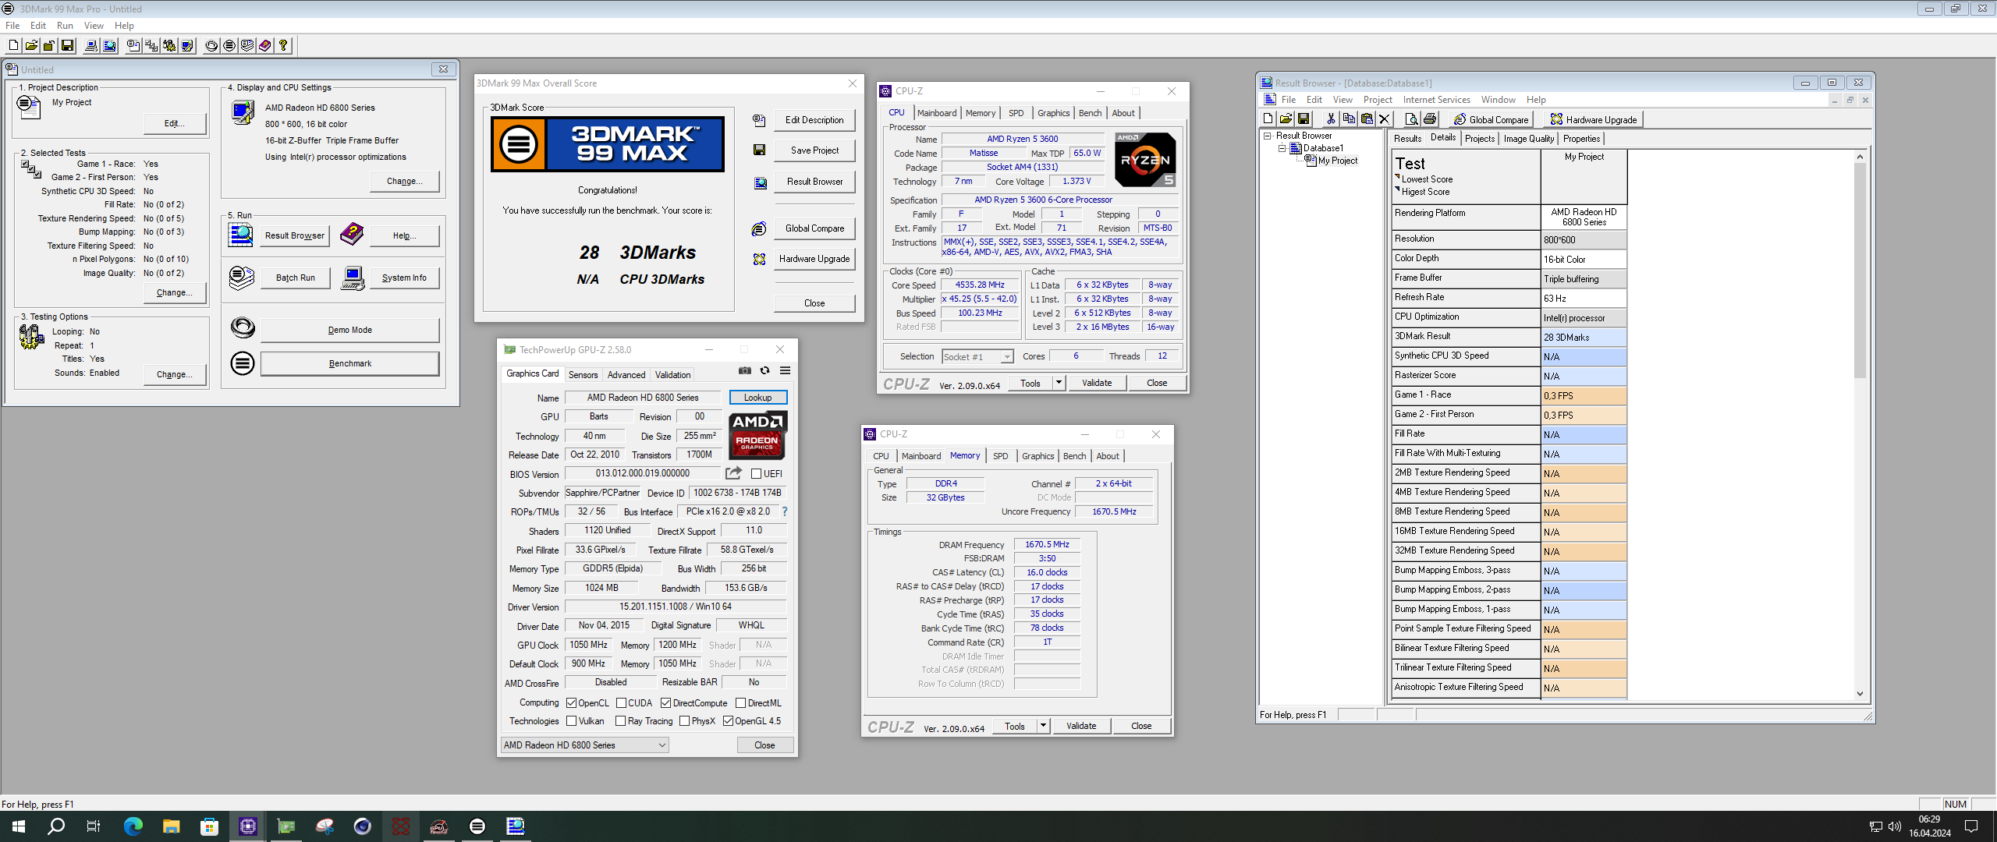1997x842 pixels.
Task: Open File Explorer from the taskbar
Action: click(172, 826)
